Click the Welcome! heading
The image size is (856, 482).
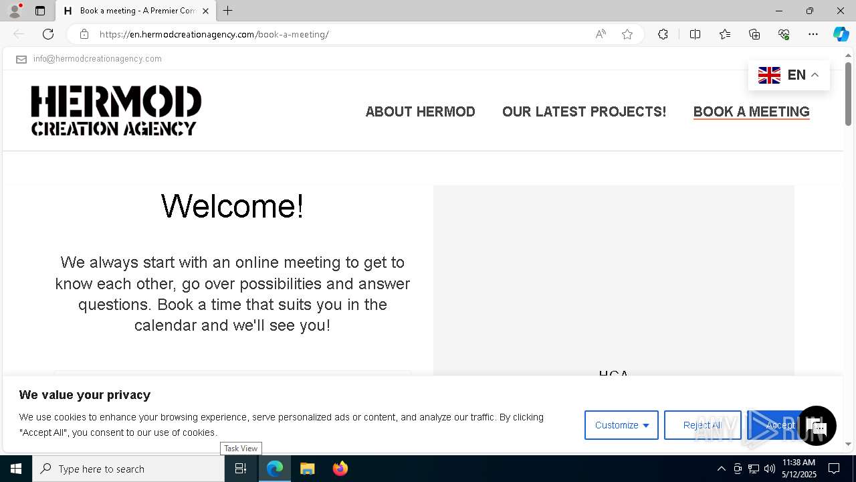click(232, 206)
